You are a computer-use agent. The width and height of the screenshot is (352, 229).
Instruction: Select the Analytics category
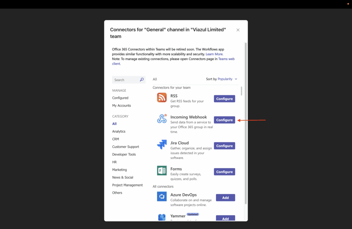119,131
